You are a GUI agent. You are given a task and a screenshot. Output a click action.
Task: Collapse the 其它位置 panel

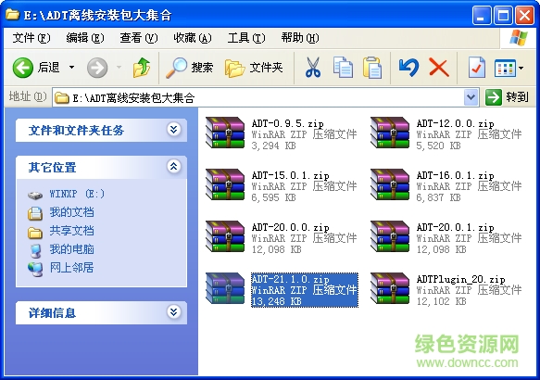(x=173, y=167)
